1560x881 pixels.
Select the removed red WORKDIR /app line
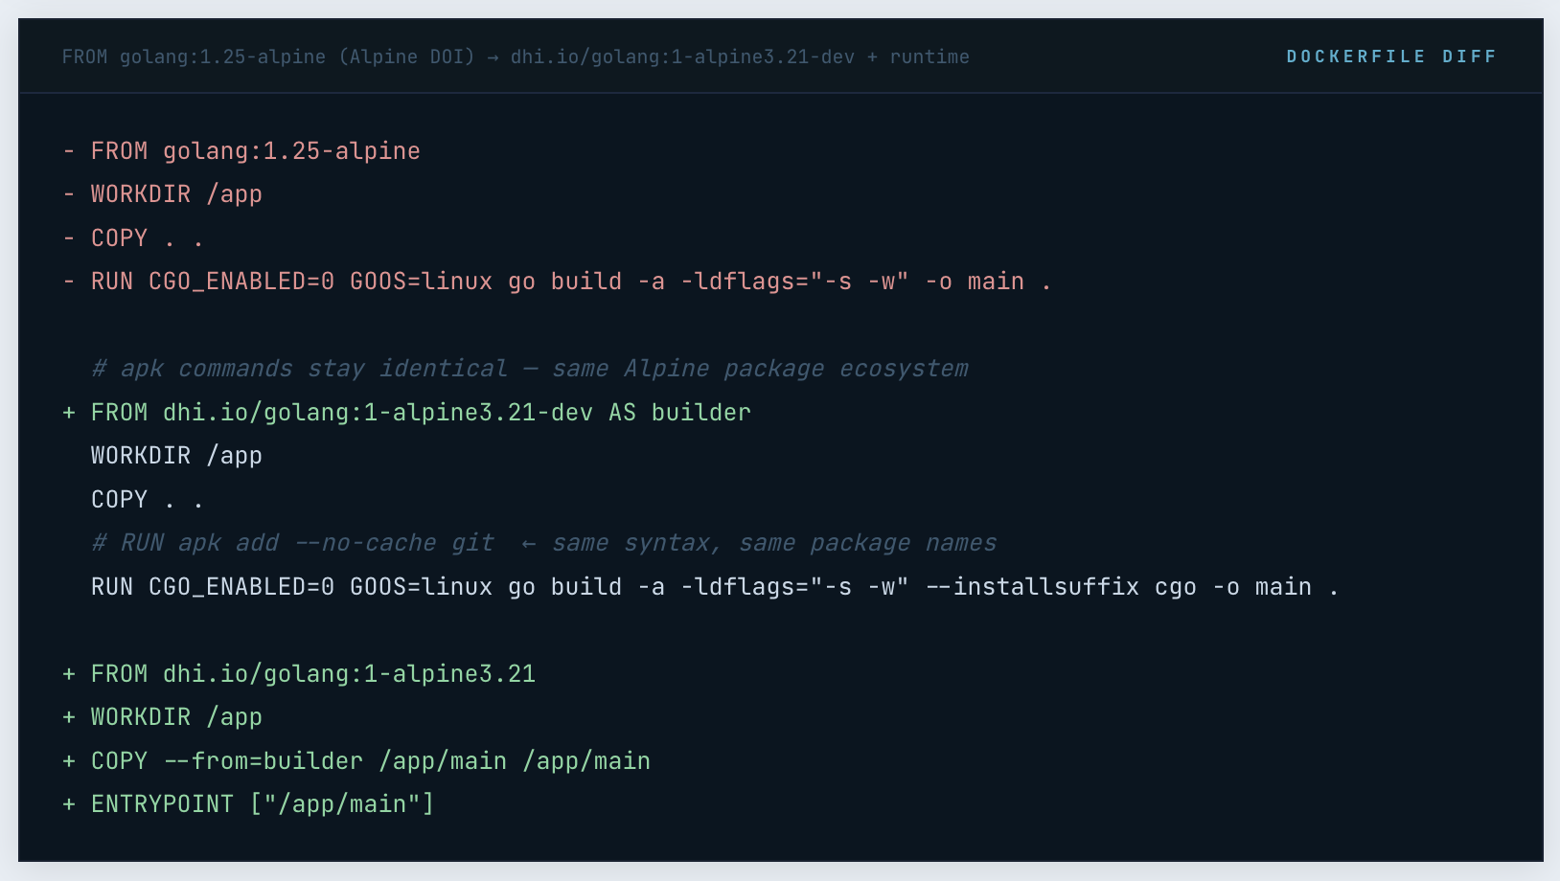pyautogui.click(x=176, y=194)
